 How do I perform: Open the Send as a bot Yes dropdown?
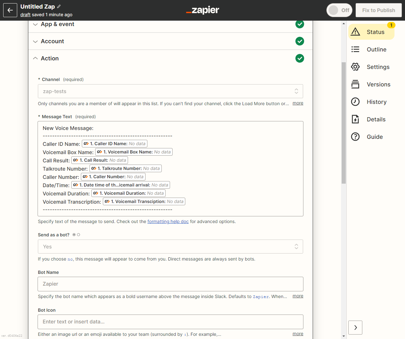tap(170, 247)
